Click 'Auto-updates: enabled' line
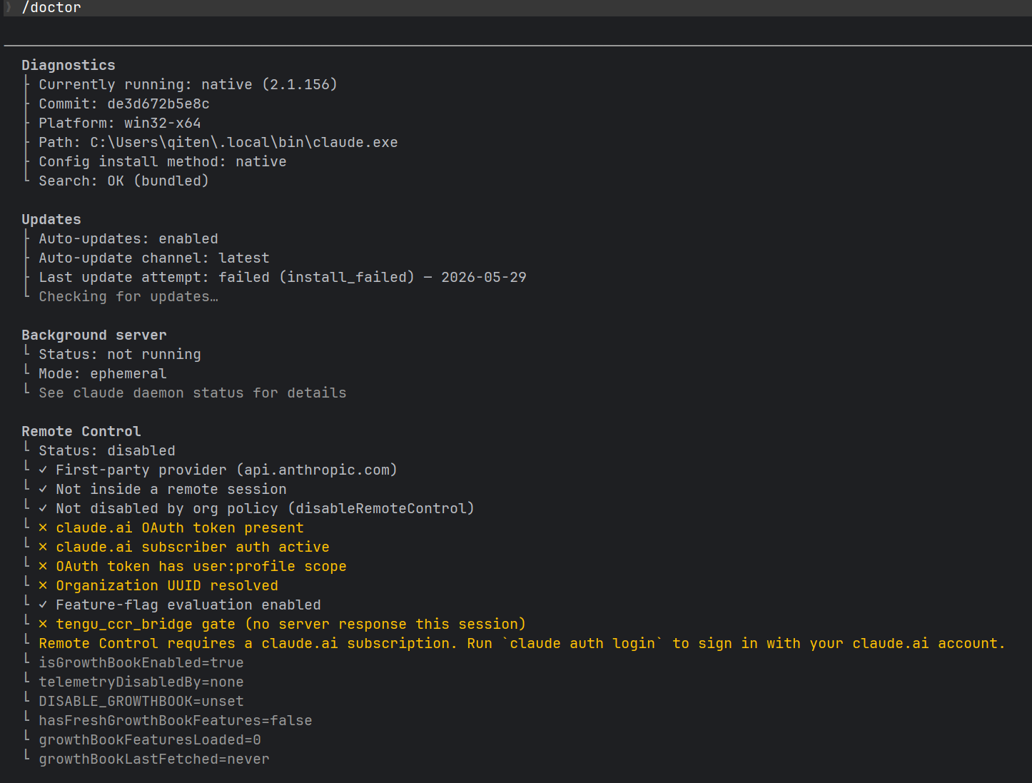This screenshot has height=783, width=1032. [128, 239]
